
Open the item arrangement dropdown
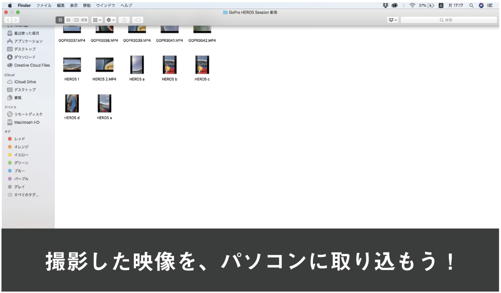click(97, 20)
